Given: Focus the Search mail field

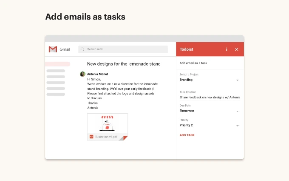Looking at the screenshot, I should 123,49.
